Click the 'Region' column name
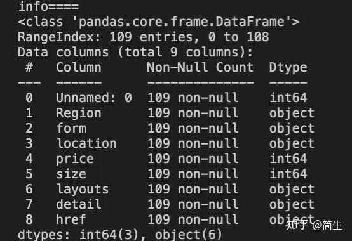352x241 pixels. [79, 114]
